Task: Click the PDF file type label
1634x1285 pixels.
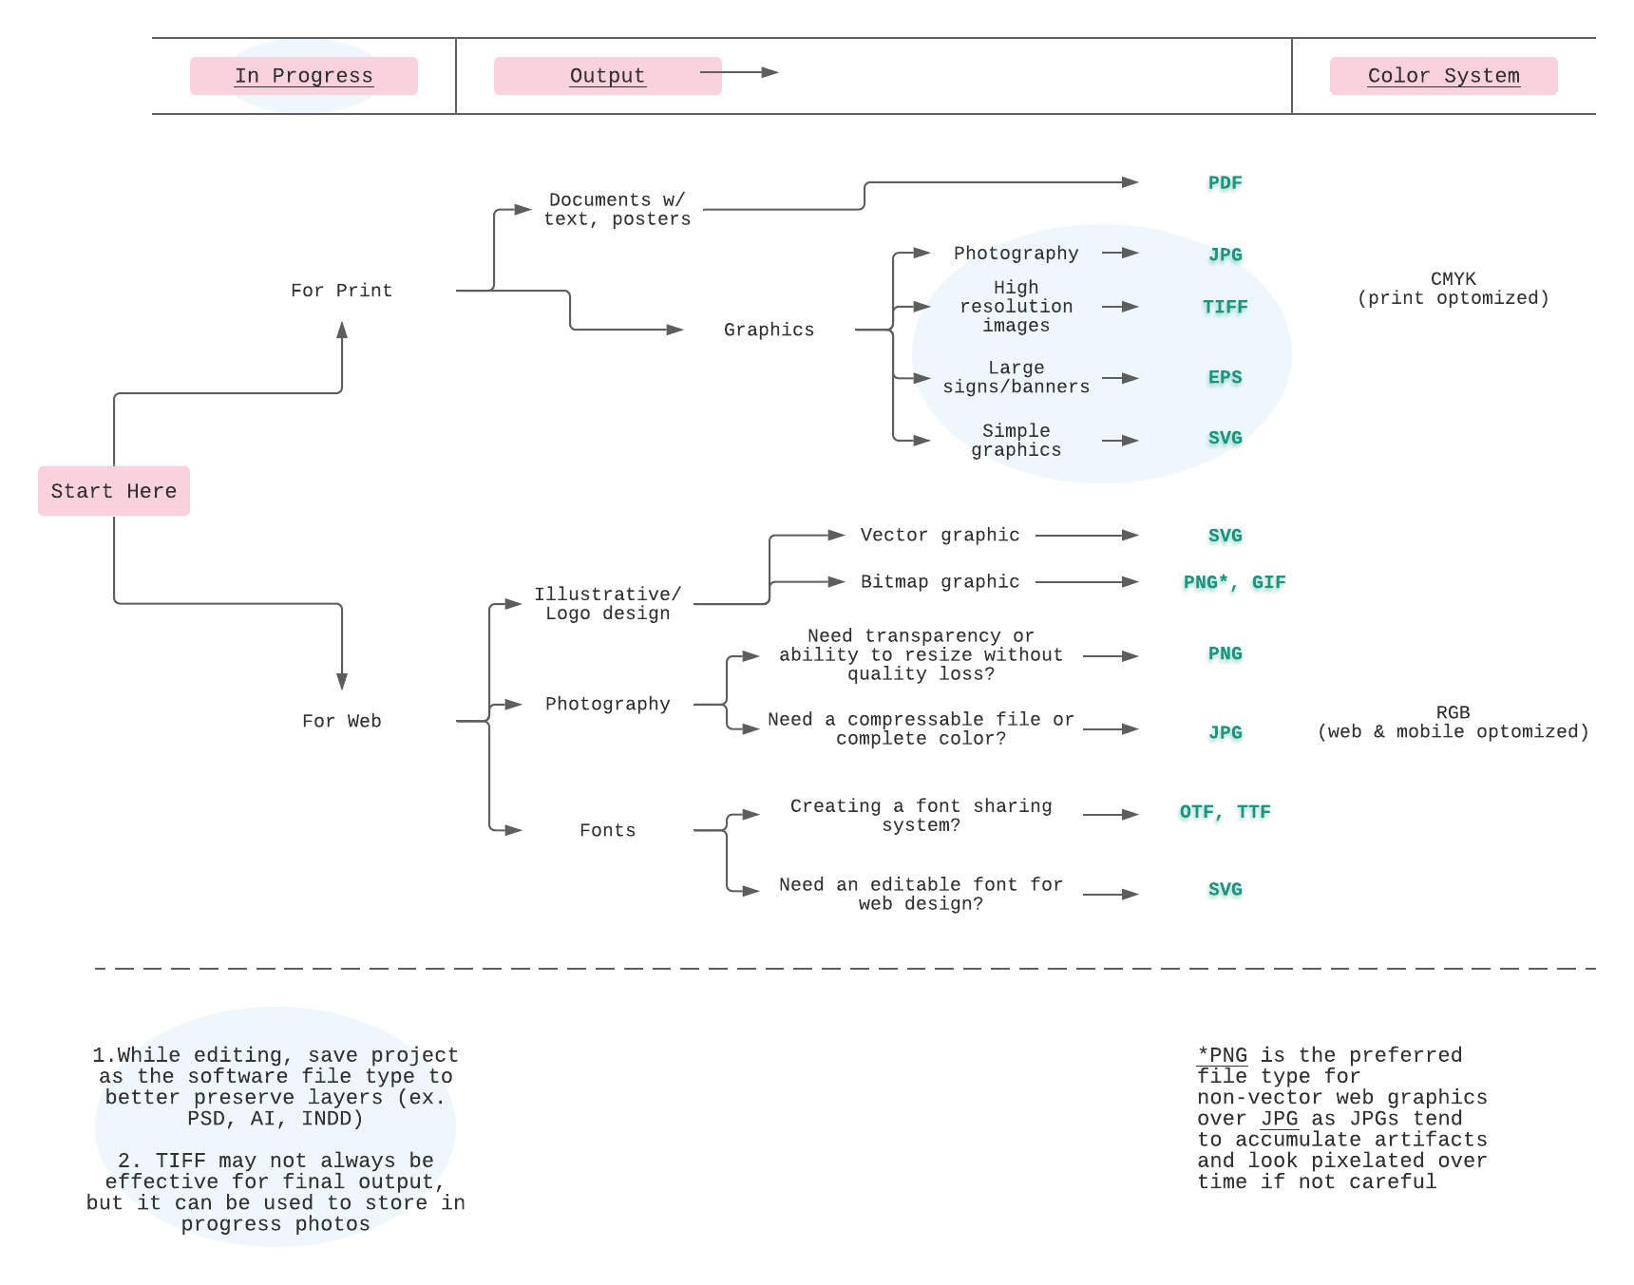Action: click(1225, 183)
